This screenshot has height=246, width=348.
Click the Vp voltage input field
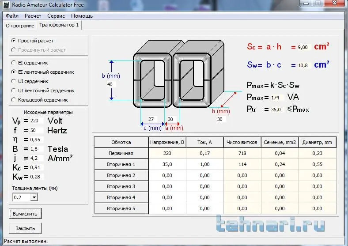pos(36,121)
